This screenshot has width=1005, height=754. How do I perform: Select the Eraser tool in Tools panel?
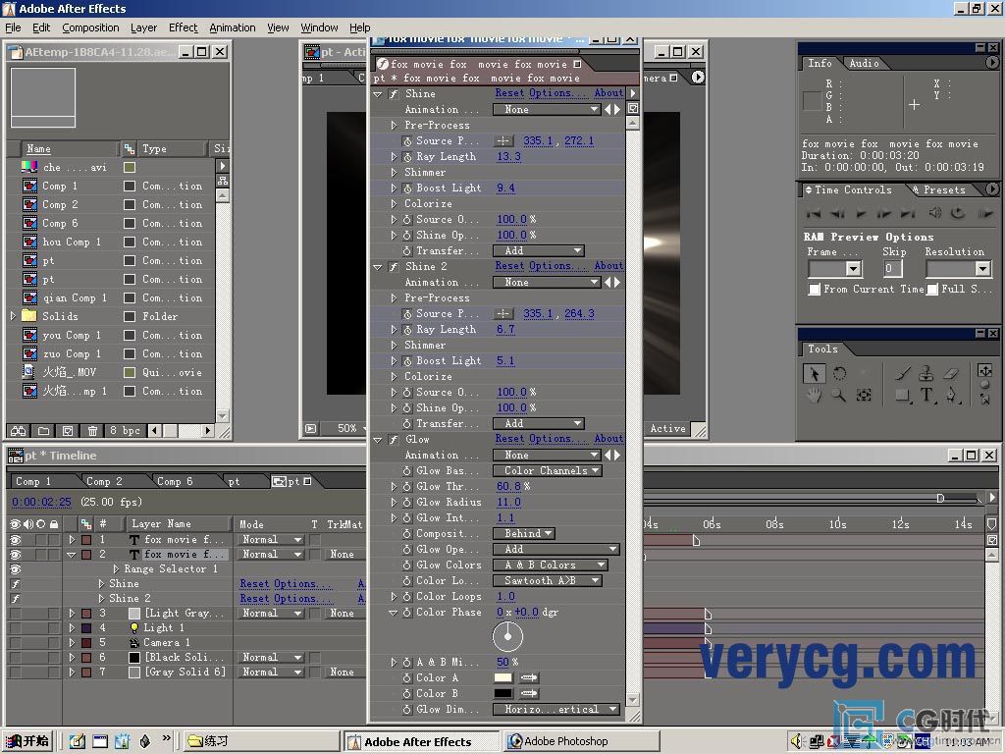[x=951, y=373]
